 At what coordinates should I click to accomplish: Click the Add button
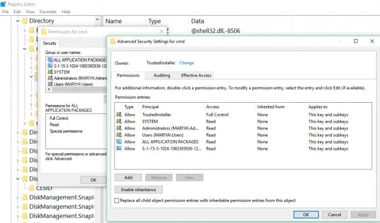pyautogui.click(x=128, y=178)
